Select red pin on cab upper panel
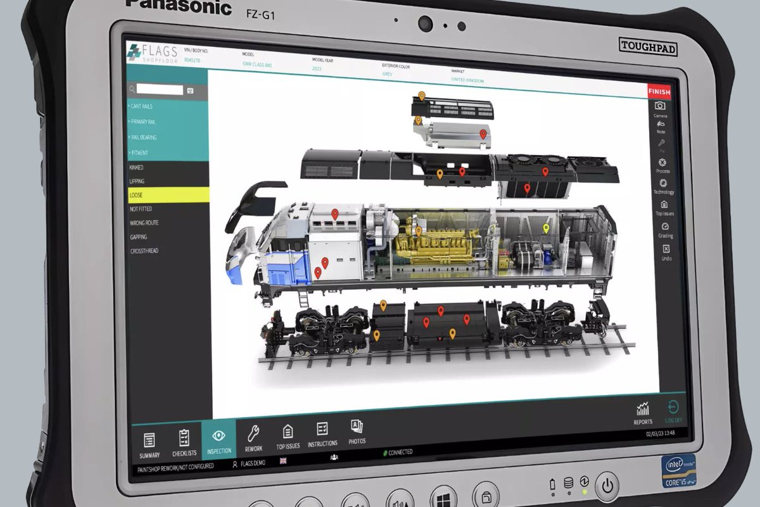 pos(335,215)
